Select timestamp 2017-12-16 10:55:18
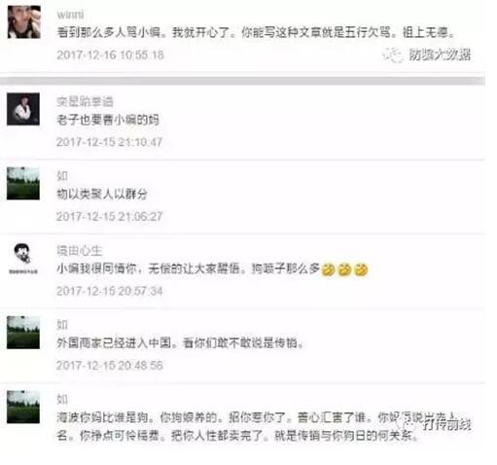The image size is (497, 465). coord(110,54)
